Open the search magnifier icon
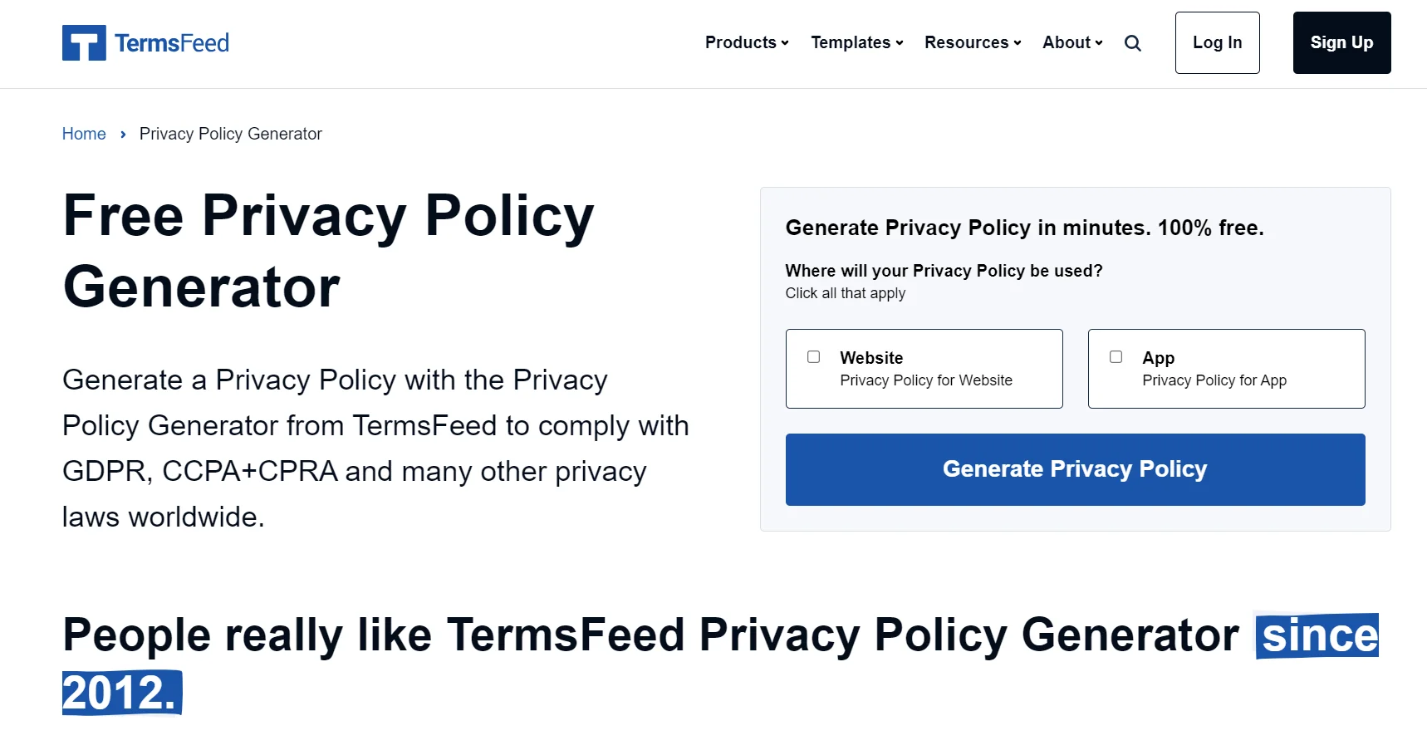Screen dimensions: 1427x755 (1133, 42)
